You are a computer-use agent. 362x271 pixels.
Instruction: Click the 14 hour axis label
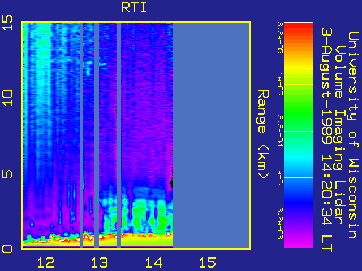pos(153,263)
